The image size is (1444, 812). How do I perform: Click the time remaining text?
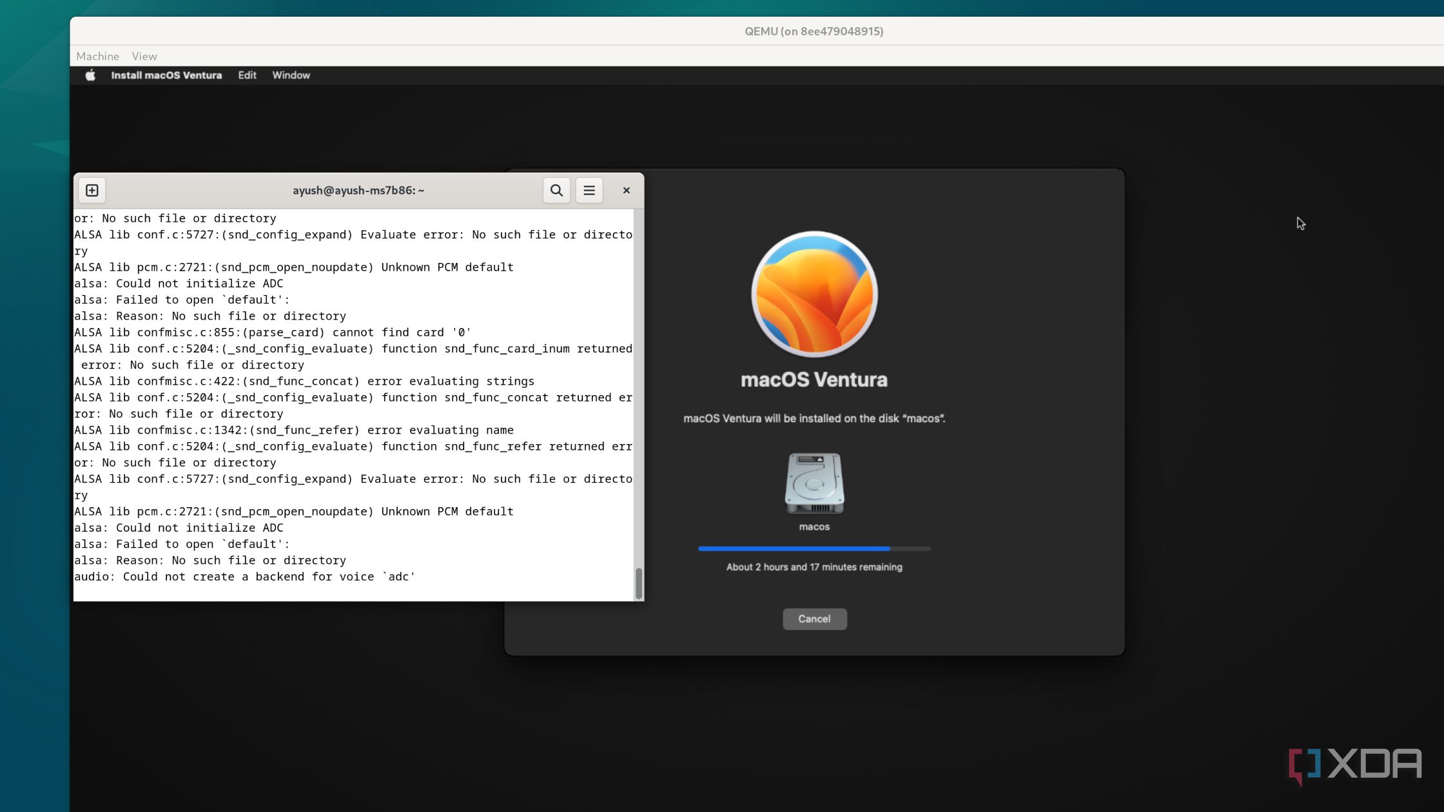point(814,567)
